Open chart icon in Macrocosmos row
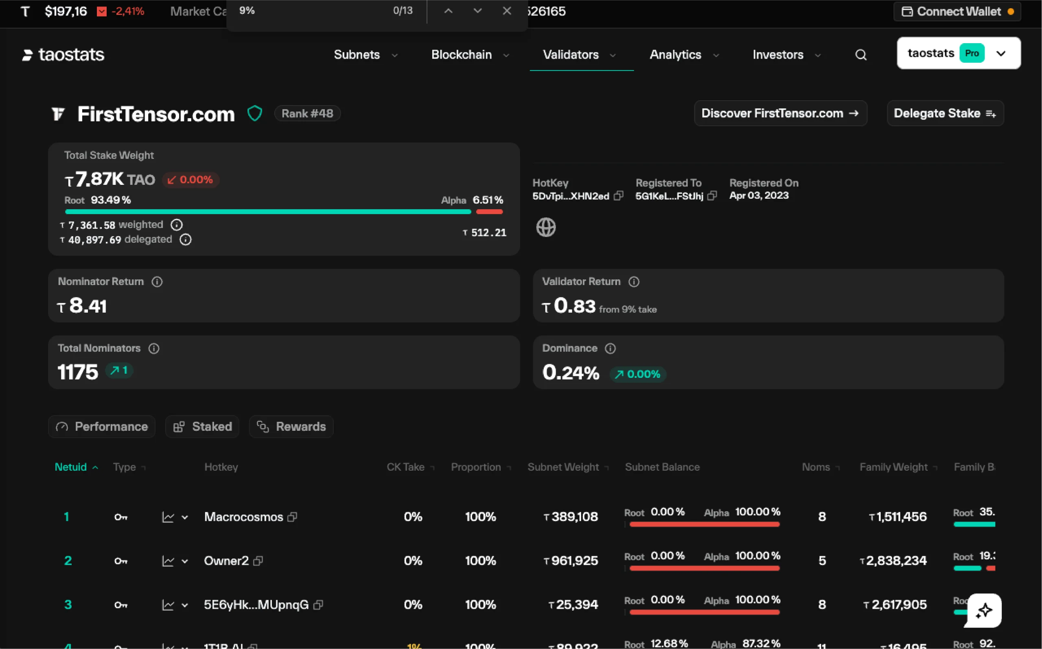Screen dimensions: 1042x649 coord(168,517)
